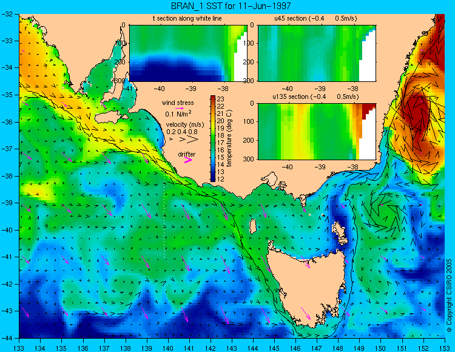Click the "drifter" legend label

pos(187,154)
